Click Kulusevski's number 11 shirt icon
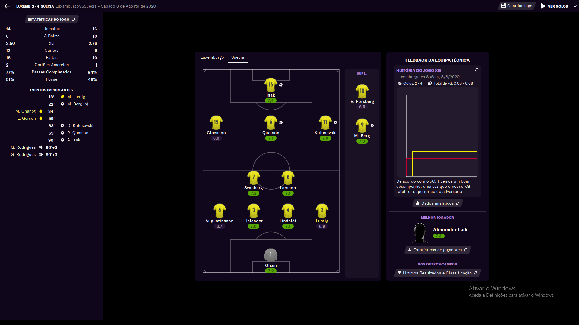The image size is (579, 325). [325, 123]
